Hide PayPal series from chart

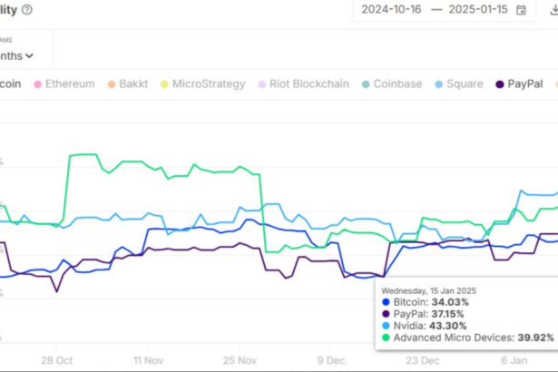click(524, 83)
